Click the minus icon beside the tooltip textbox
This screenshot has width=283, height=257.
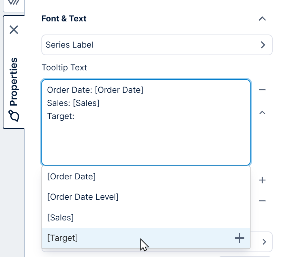[263, 90]
